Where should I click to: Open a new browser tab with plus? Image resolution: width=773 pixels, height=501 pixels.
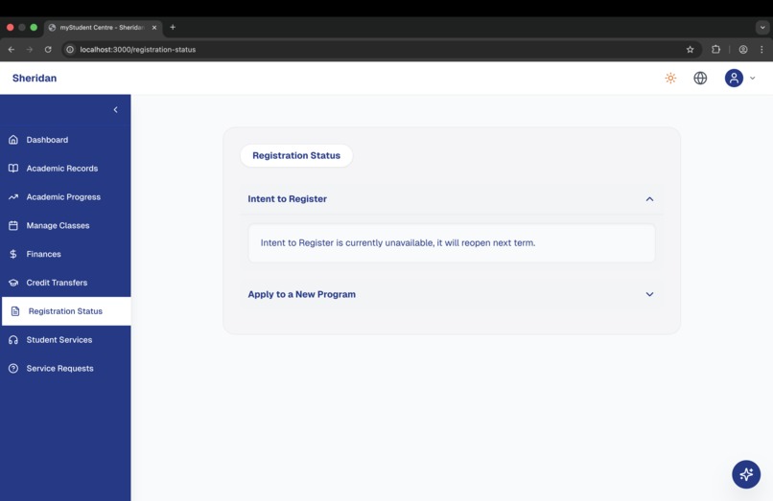(x=173, y=27)
